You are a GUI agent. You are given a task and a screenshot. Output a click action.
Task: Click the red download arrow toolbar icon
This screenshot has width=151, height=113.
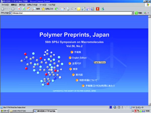click(98, 9)
